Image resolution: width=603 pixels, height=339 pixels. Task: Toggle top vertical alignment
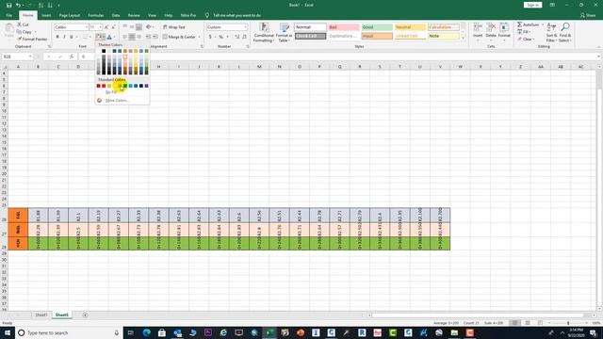tap(125, 27)
